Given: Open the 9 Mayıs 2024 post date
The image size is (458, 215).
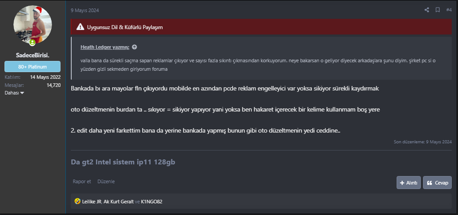Looking at the screenshot, I should tap(85, 10).
